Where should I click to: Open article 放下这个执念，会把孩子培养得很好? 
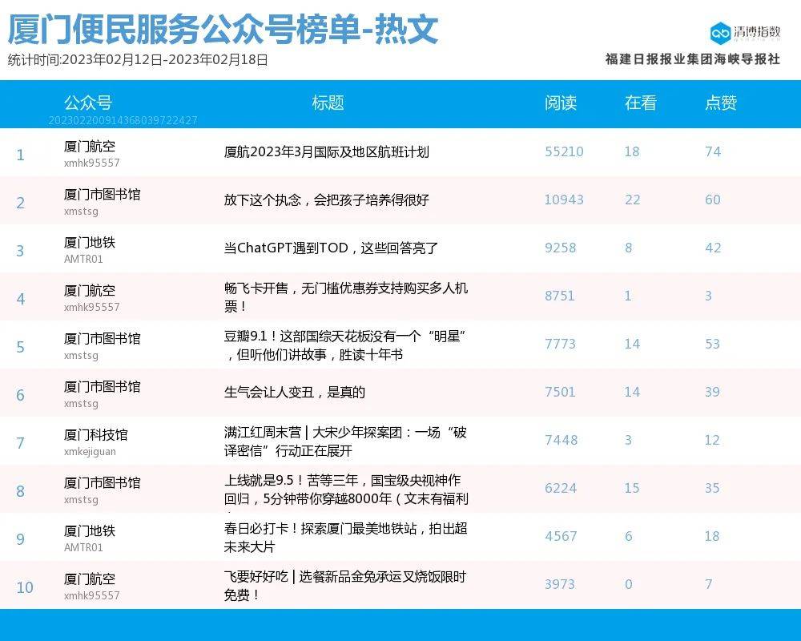point(327,200)
